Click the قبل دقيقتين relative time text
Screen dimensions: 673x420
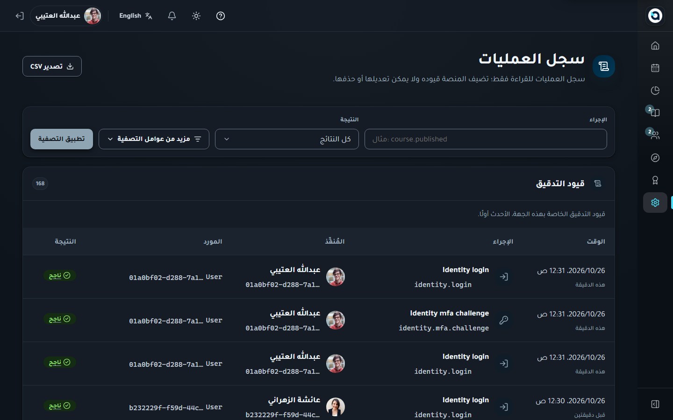pos(590,415)
